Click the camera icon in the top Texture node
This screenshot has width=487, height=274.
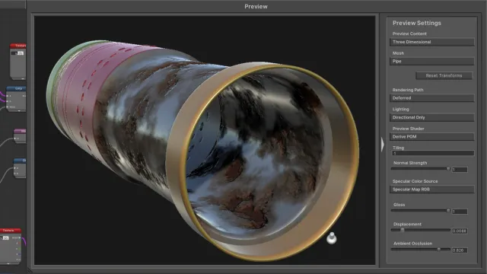tap(21, 53)
